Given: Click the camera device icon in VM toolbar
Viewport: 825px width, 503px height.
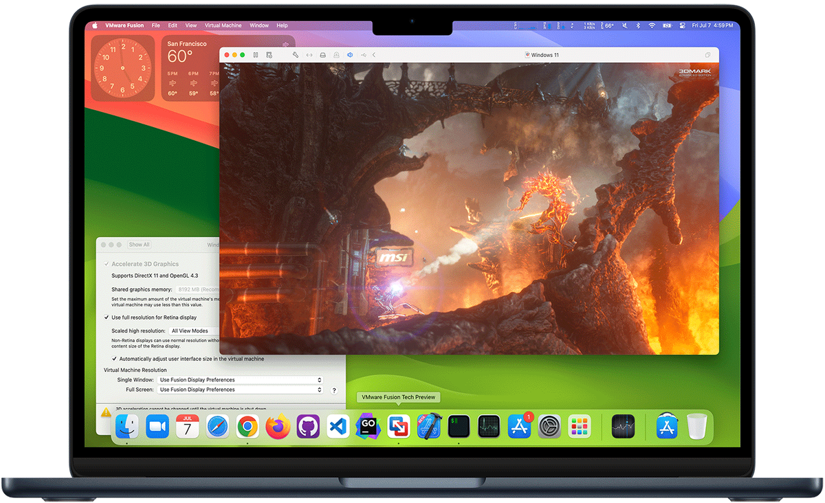Looking at the screenshot, I should coord(336,55).
